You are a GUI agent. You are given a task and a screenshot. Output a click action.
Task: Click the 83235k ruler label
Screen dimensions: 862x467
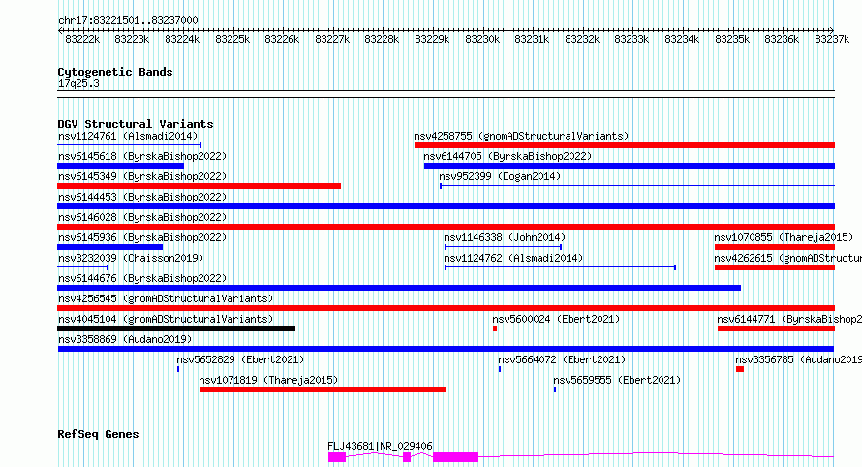pyautogui.click(x=732, y=39)
